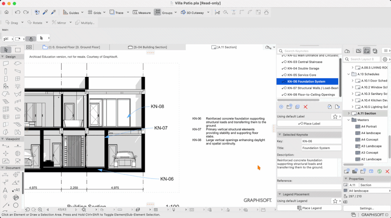Open the Guides dropdown arrow
Viewport: 391px width, 218px height.
(82, 12)
